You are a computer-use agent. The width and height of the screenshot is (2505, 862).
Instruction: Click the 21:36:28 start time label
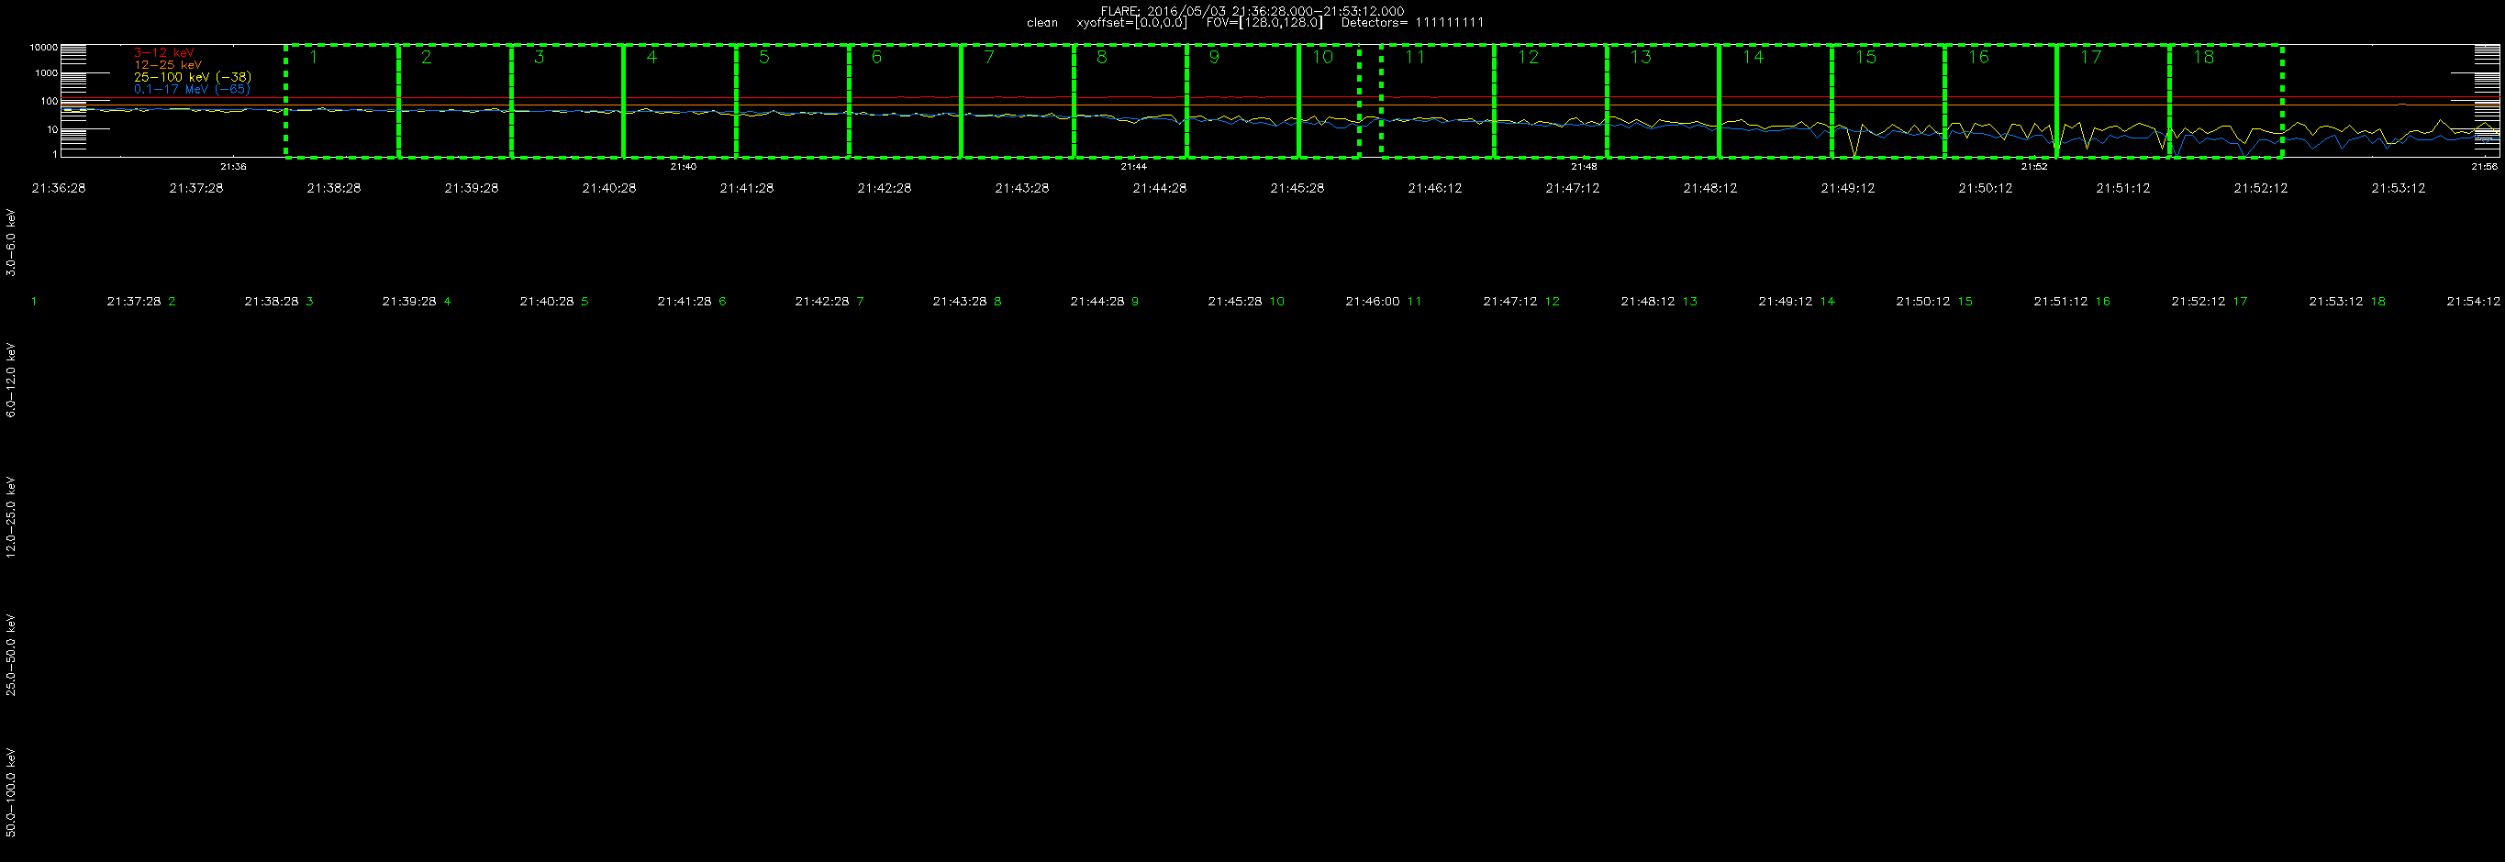coord(59,189)
